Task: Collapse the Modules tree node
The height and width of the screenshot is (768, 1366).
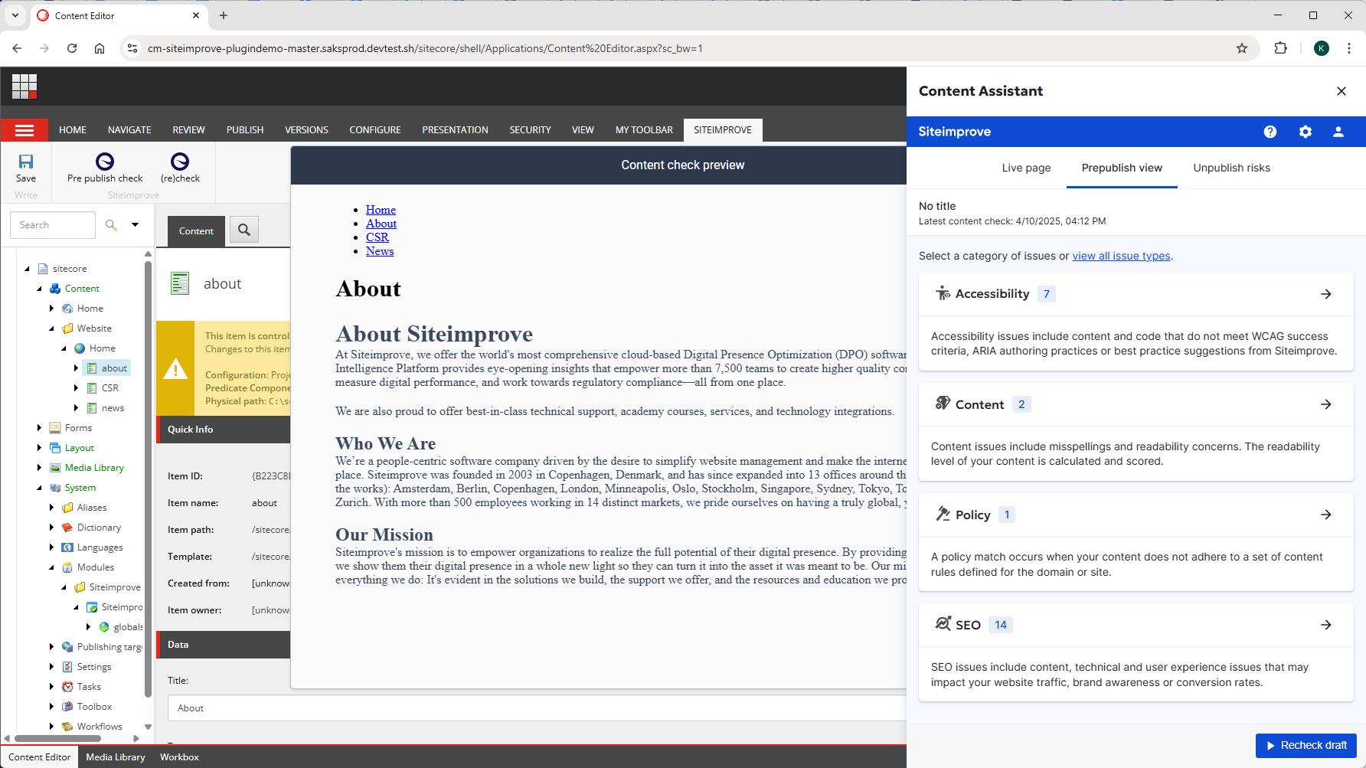Action: click(52, 567)
